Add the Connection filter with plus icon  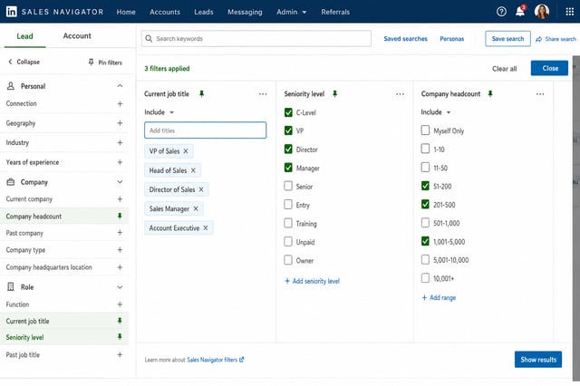click(120, 104)
